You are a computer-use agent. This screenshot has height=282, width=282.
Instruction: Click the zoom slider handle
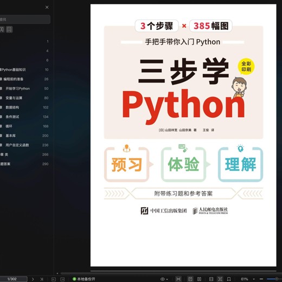click(277, 279)
